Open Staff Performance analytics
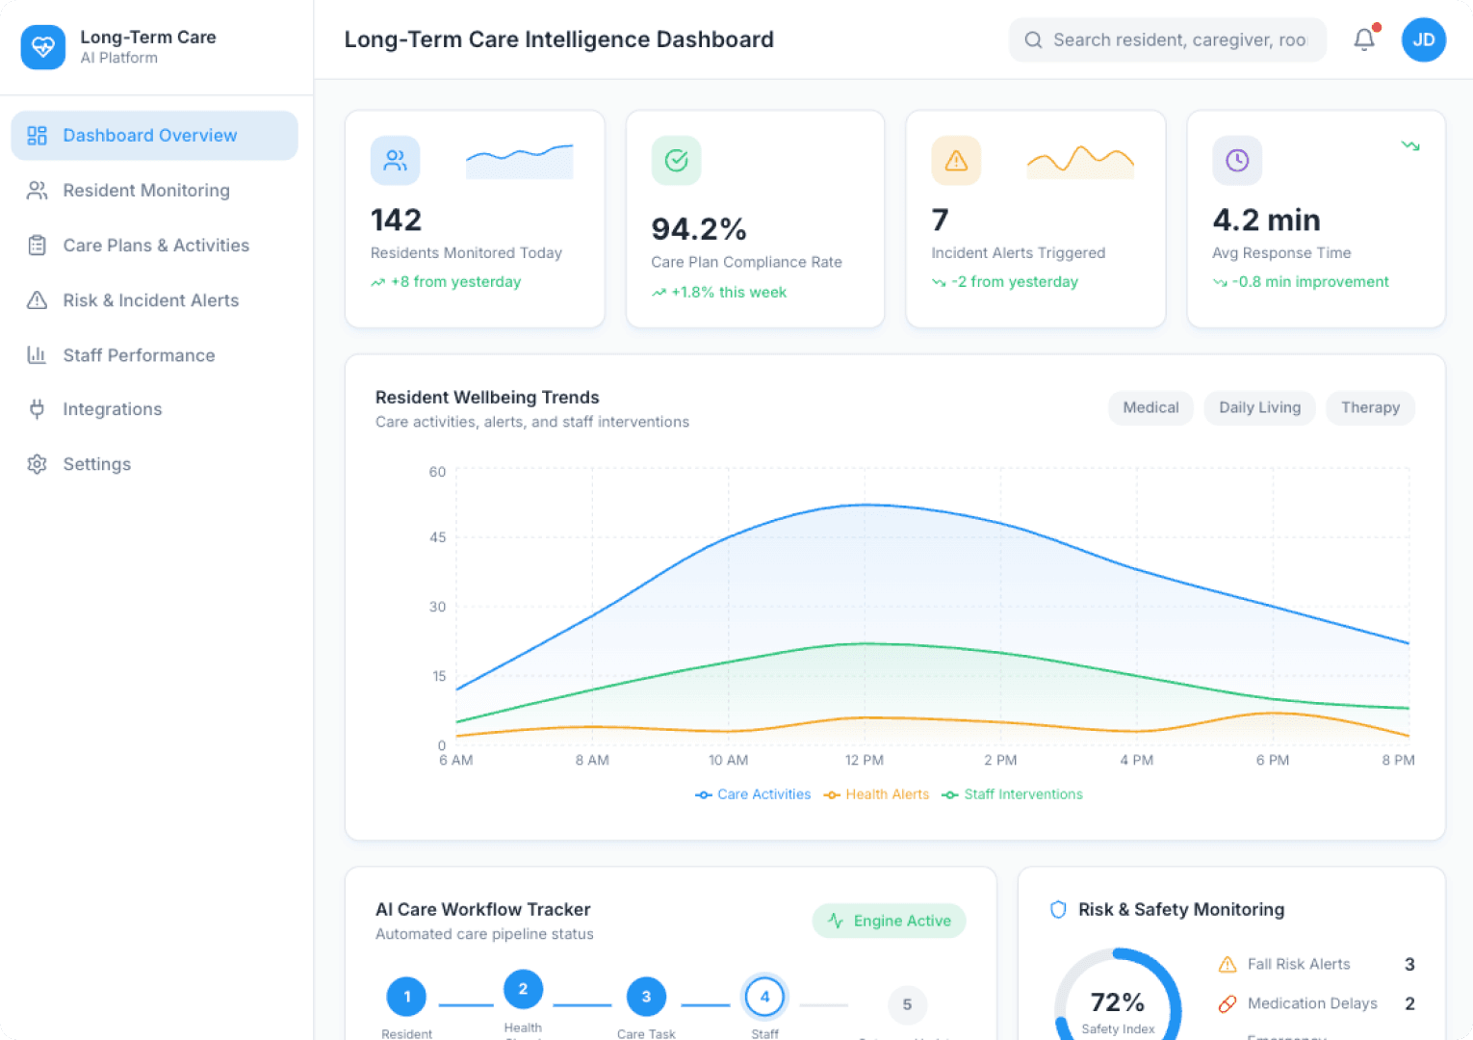Image resolution: width=1473 pixels, height=1040 pixels. (139, 354)
